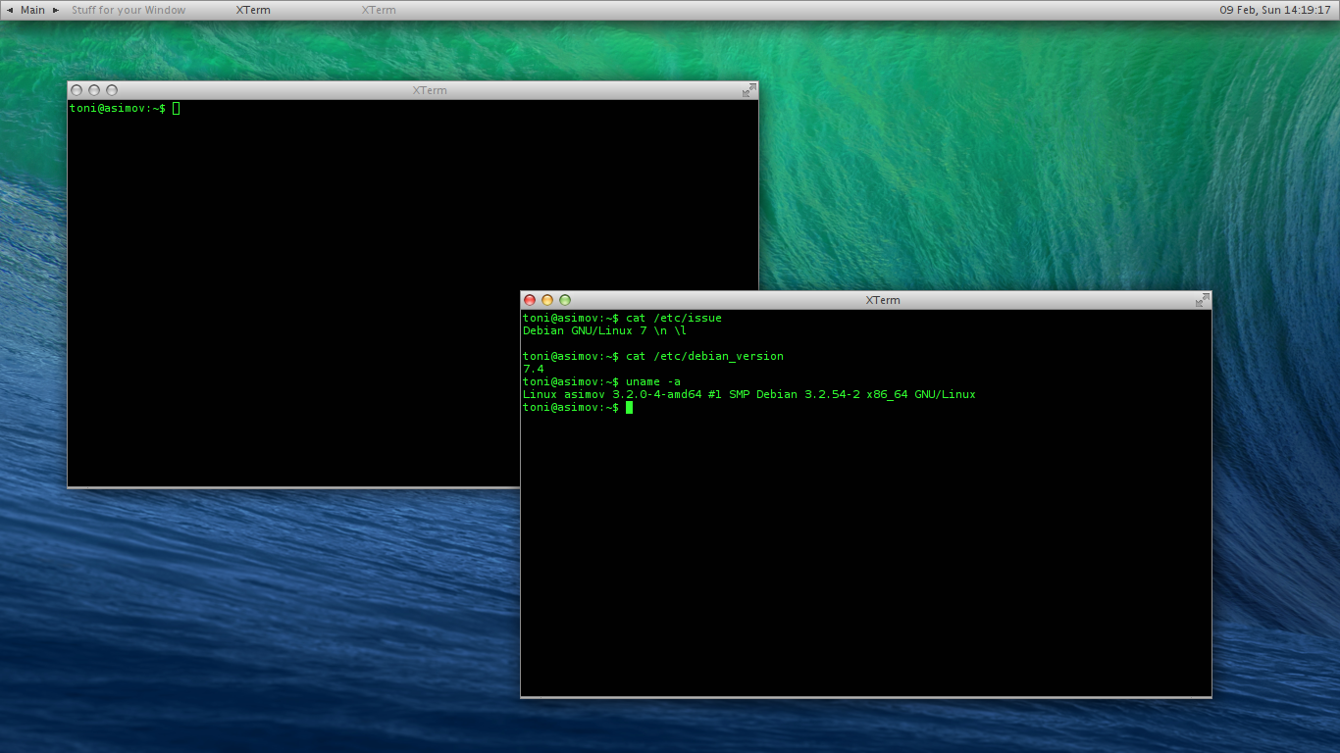The height and width of the screenshot is (753, 1340).
Task: Click the solid green cursor in front XTerm
Action: (629, 407)
